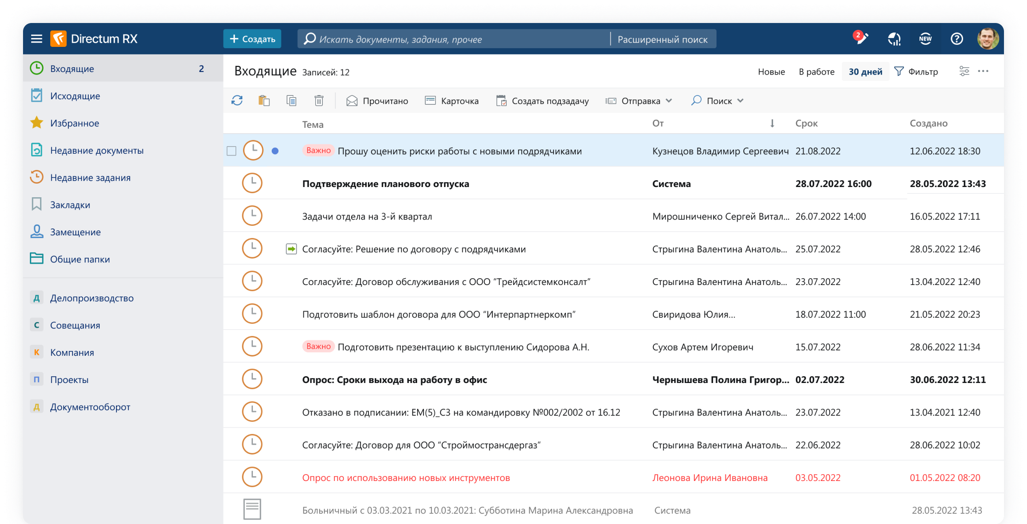Image resolution: width=1027 pixels, height=524 pixels.
Task: Open the three dots more options menu
Action: tap(983, 71)
